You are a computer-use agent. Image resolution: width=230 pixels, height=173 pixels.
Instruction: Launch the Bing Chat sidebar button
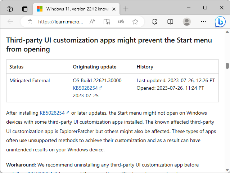pos(220,22)
